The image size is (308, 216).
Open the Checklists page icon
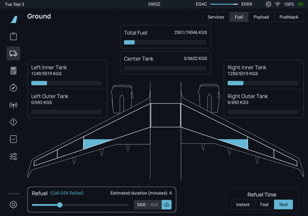pyautogui.click(x=13, y=139)
